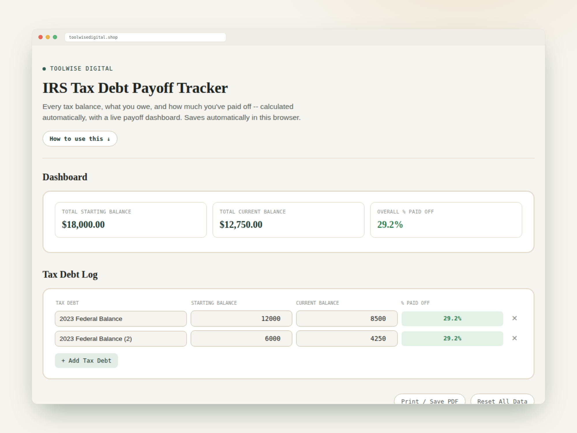Click Reset All Data button
This screenshot has width=577, height=433.
(x=502, y=399)
